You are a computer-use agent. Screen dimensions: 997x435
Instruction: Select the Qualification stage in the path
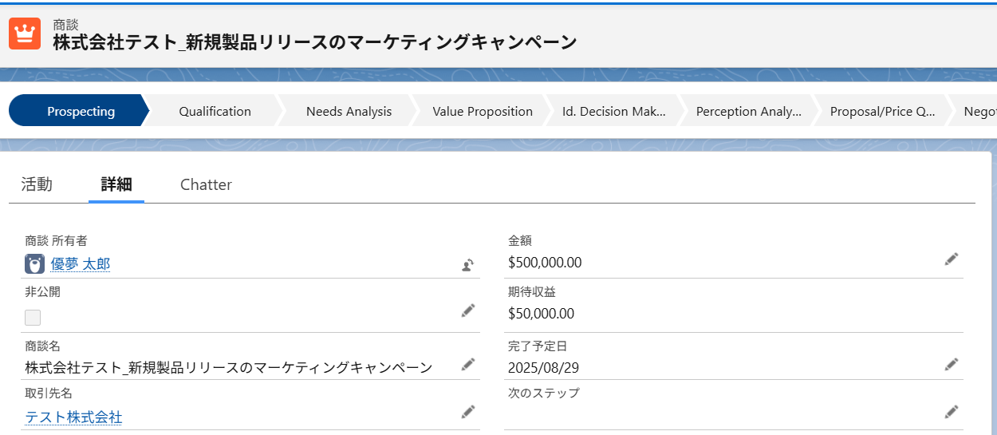215,111
